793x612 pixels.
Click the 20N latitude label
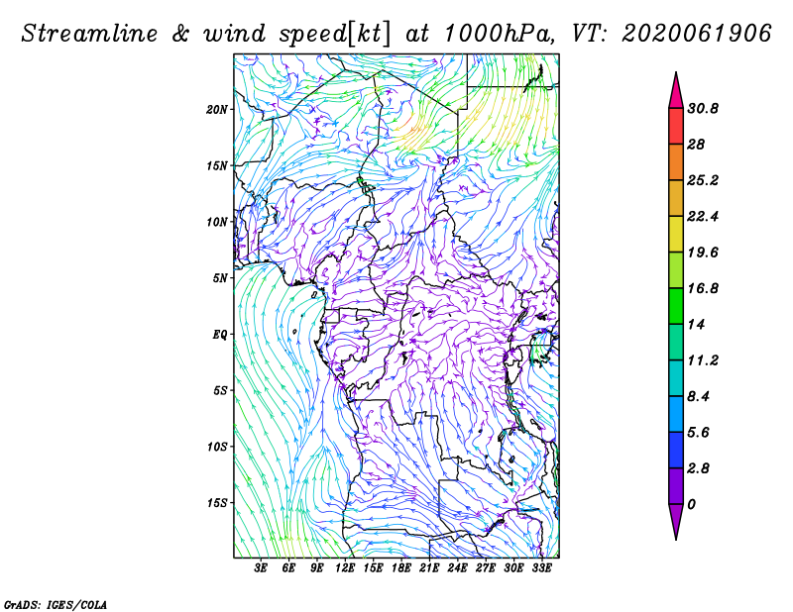217,110
